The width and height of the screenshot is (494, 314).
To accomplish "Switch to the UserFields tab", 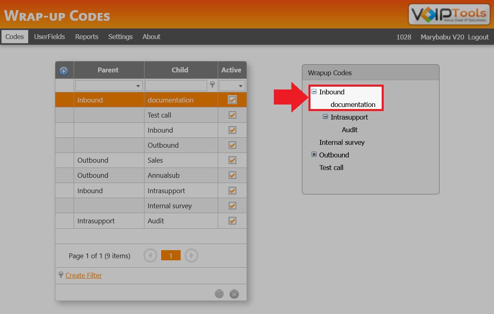I will click(x=49, y=37).
